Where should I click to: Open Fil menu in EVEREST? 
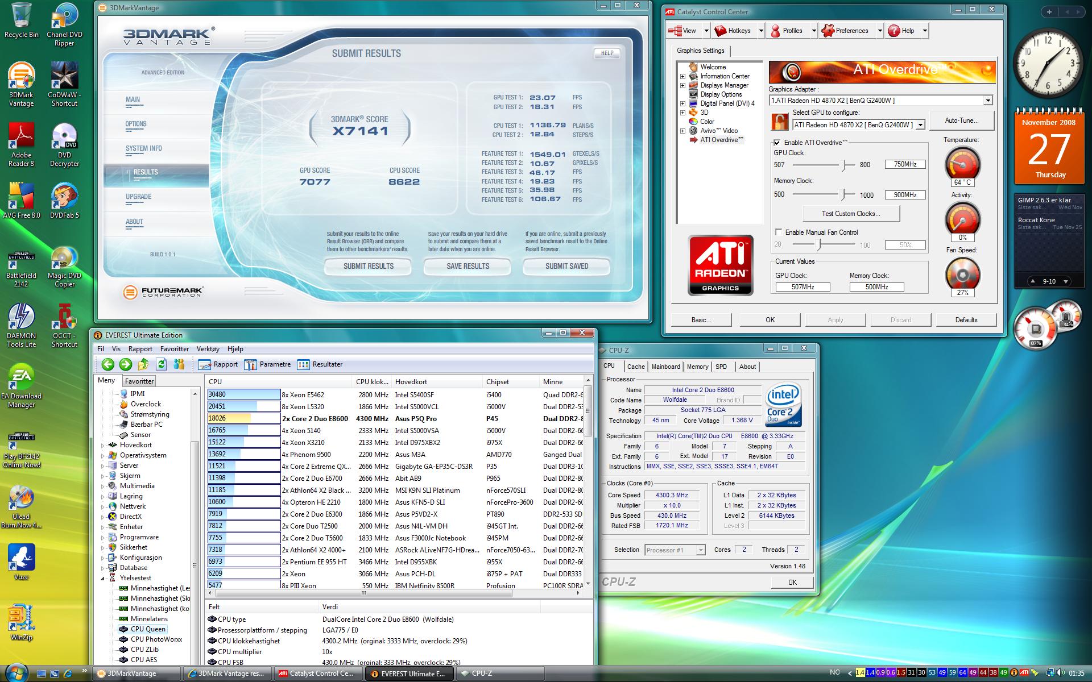pos(101,349)
